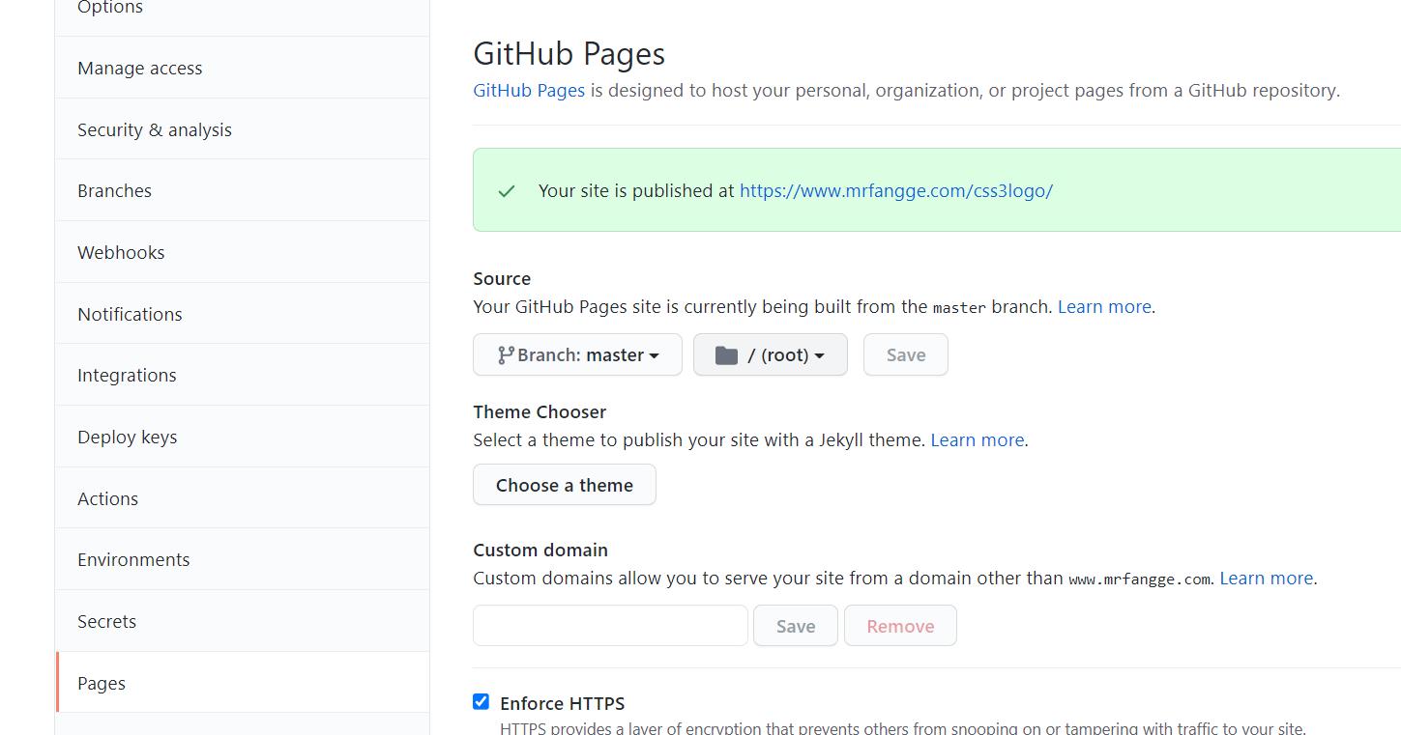Open Actions settings
Image resolution: width=1401 pixels, height=735 pixels.
243,498
